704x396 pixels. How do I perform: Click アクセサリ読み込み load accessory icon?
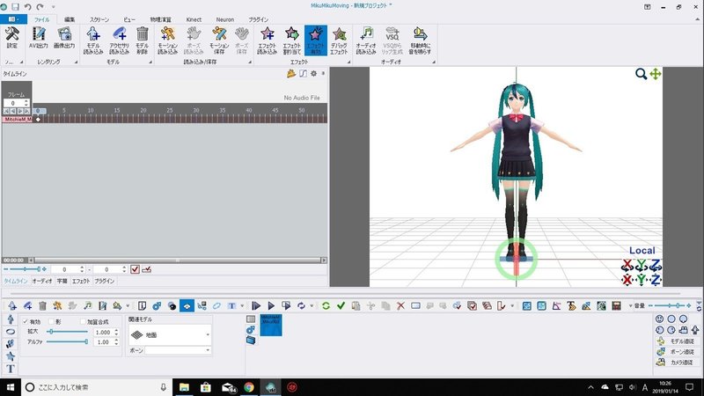point(120,40)
